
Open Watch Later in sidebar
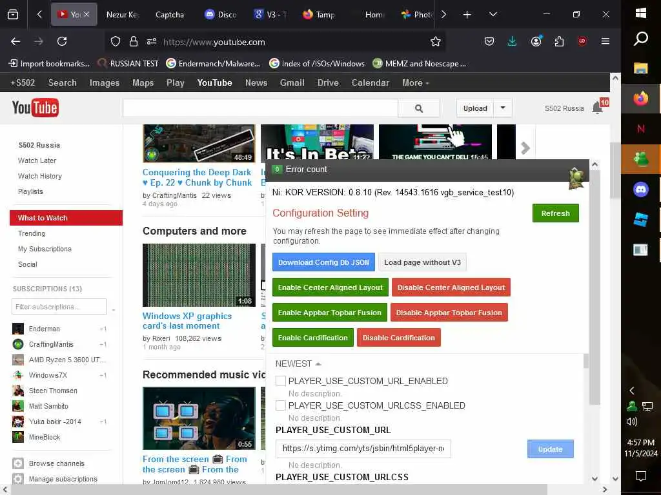point(37,160)
